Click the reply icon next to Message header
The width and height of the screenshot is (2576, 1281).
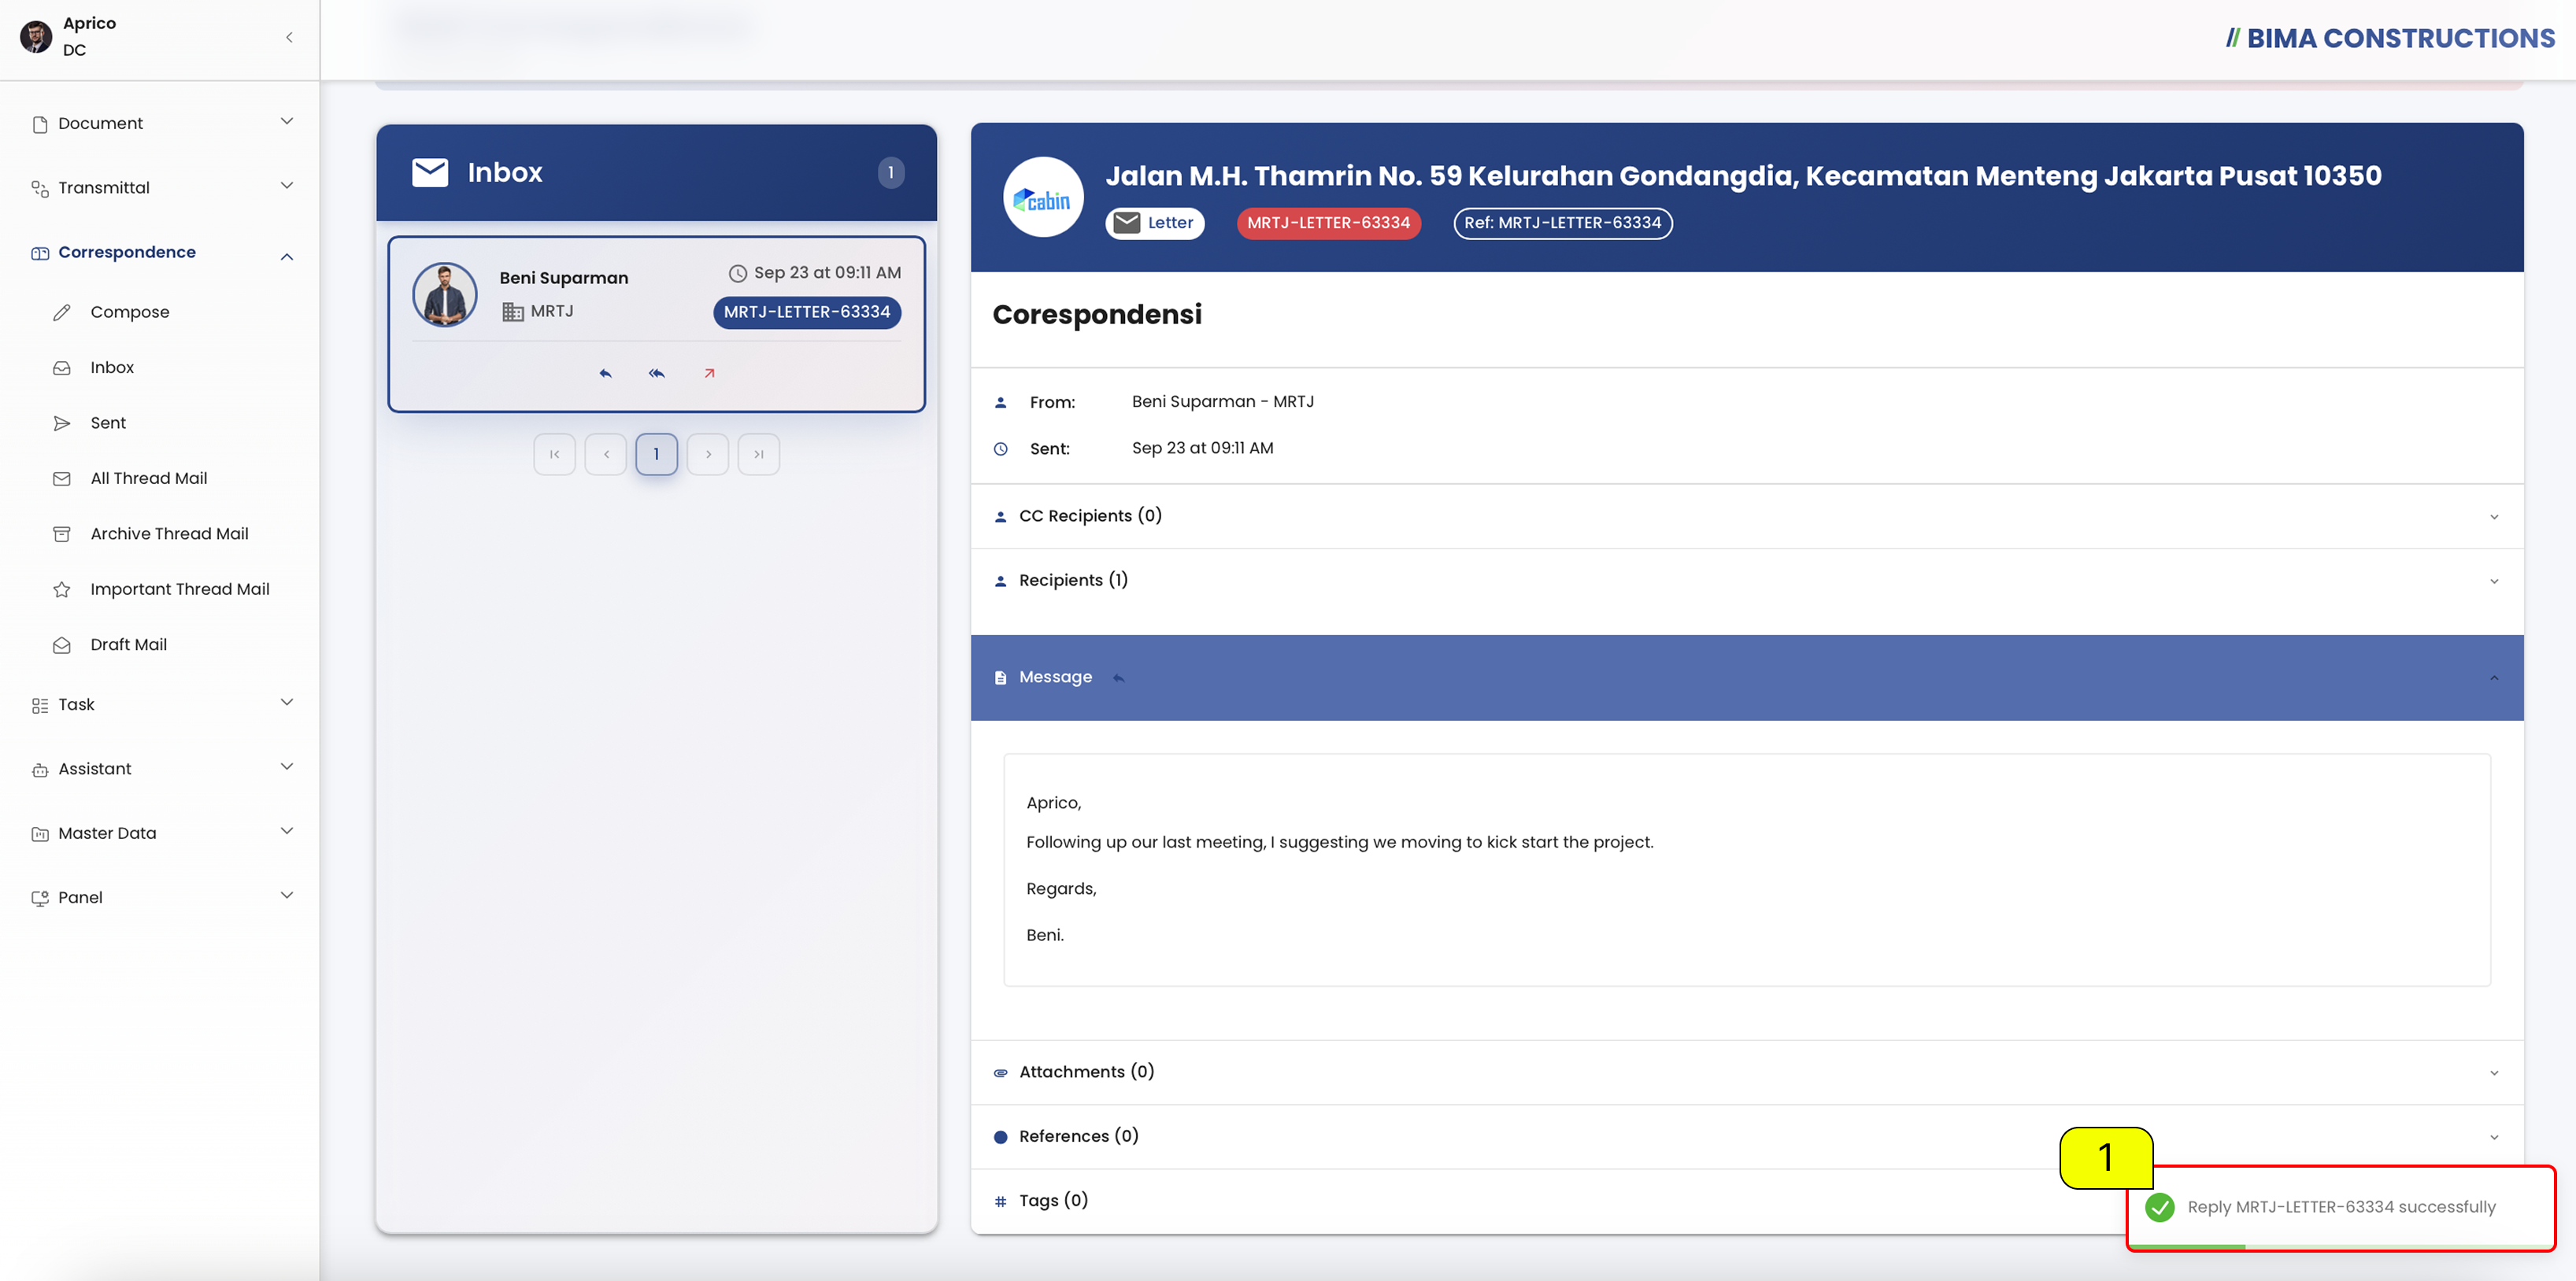[1119, 678]
